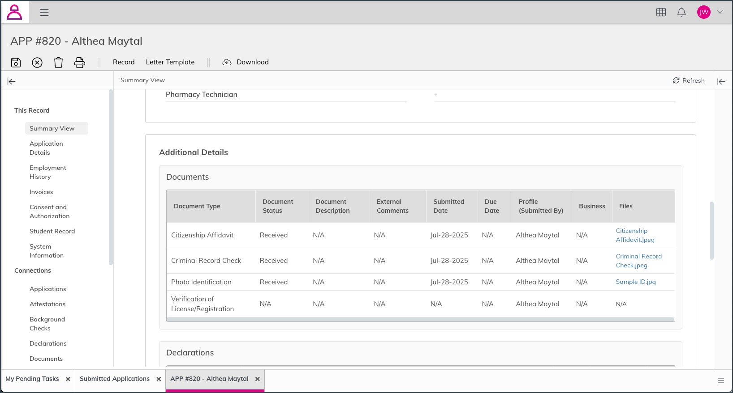Click the trash delete icon
The width and height of the screenshot is (733, 393).
click(x=58, y=62)
